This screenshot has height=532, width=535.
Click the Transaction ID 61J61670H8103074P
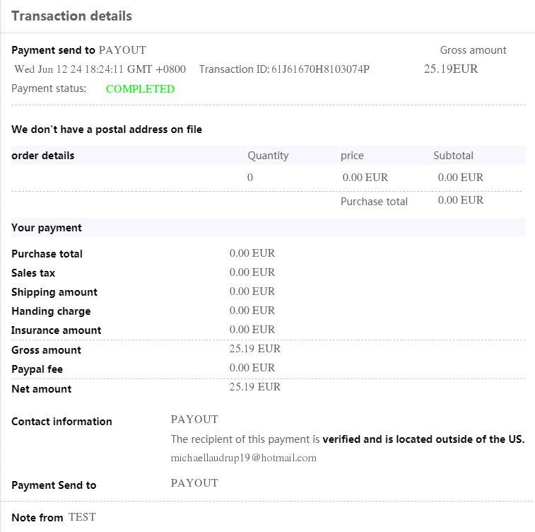[x=320, y=69]
